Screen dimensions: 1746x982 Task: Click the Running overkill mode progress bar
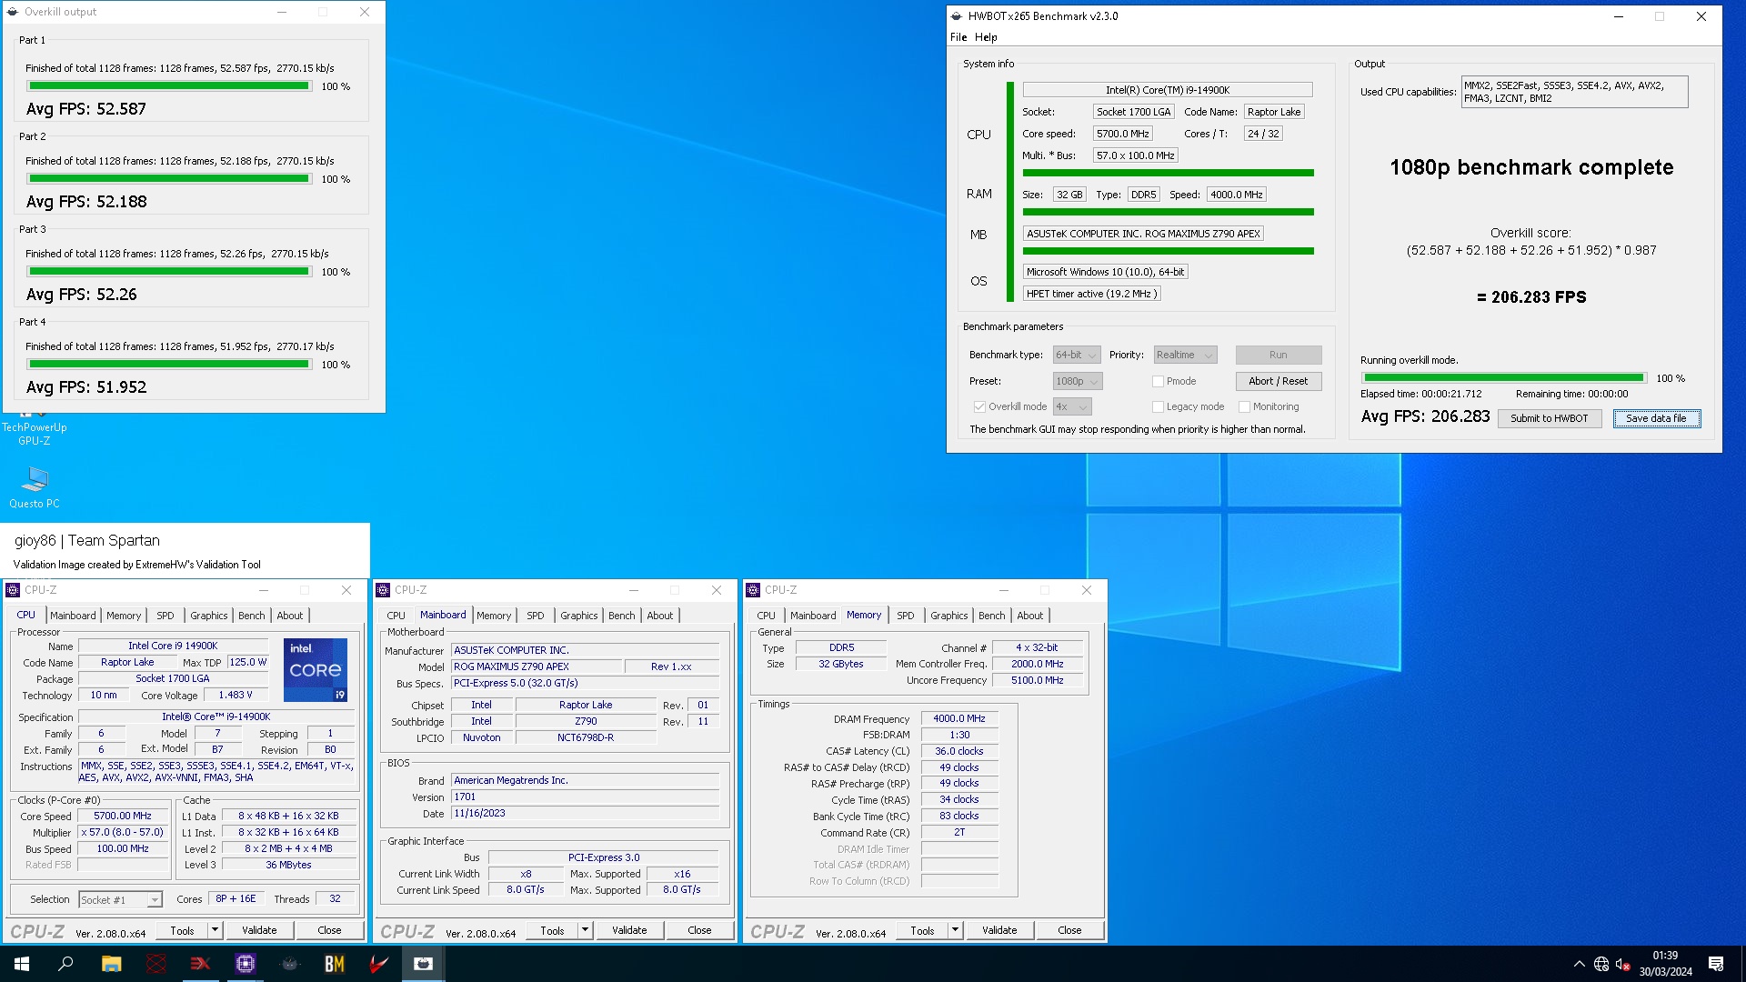pos(1504,378)
